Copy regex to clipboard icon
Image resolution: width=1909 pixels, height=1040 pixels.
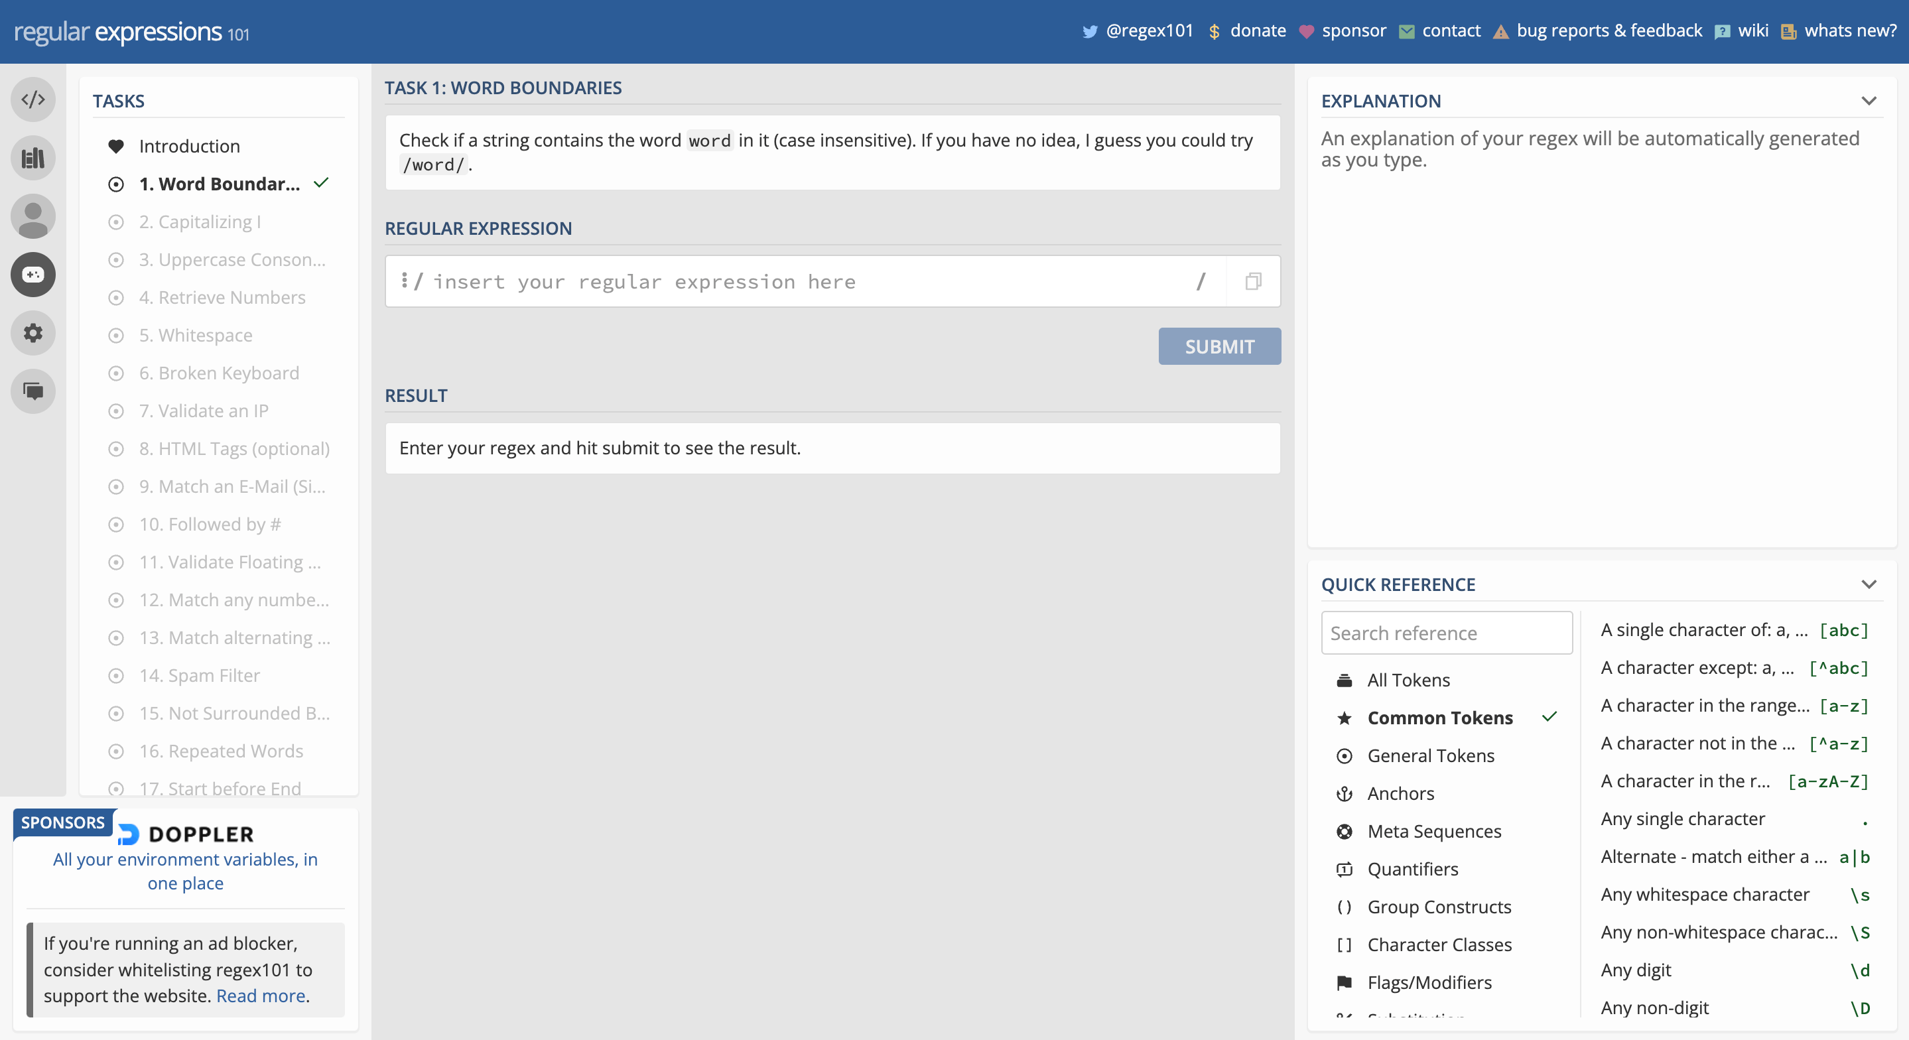click(x=1252, y=282)
